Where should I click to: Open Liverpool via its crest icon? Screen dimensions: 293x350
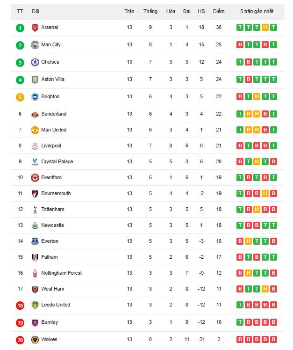(35, 146)
